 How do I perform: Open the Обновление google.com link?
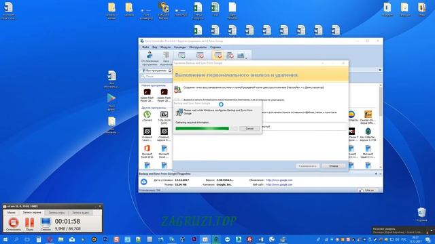pyautogui.click(x=279, y=180)
